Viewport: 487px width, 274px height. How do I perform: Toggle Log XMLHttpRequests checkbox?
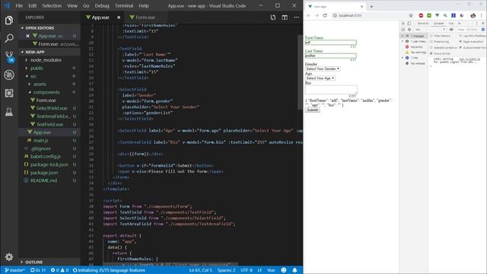point(460,36)
